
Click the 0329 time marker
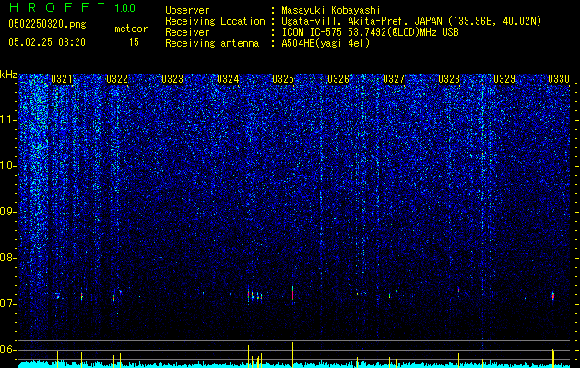click(x=504, y=79)
